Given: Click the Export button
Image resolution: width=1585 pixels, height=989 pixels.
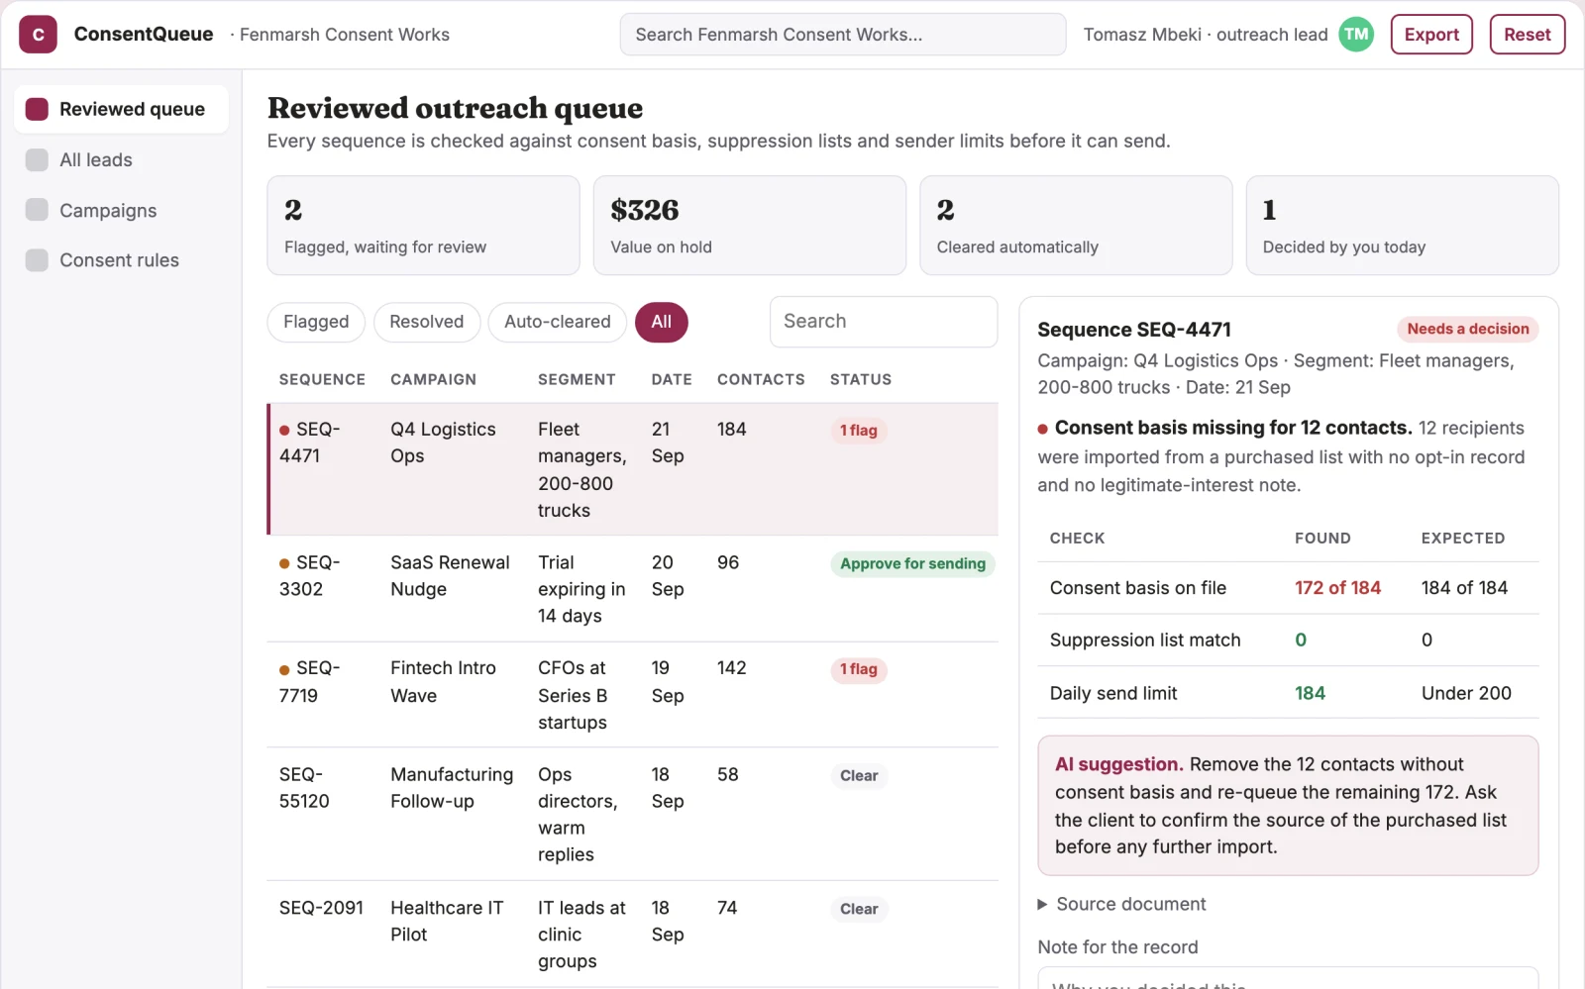Looking at the screenshot, I should (1431, 35).
